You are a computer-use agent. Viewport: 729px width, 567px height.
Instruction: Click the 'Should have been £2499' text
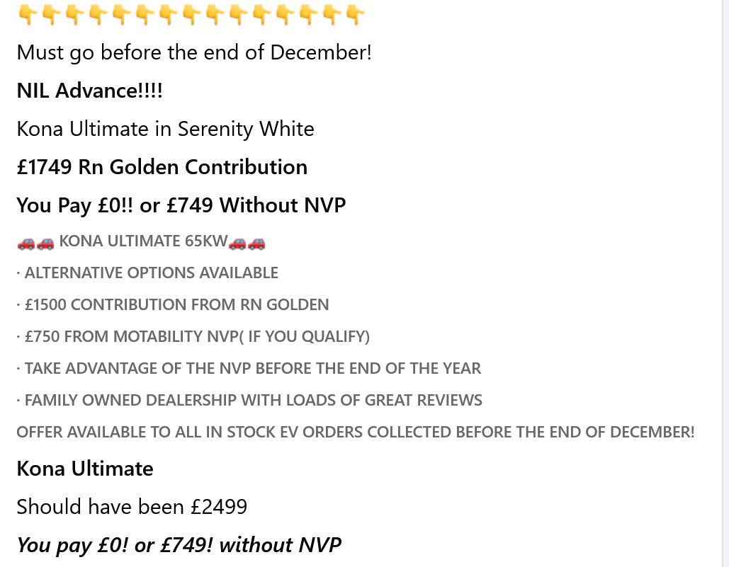[x=132, y=507]
